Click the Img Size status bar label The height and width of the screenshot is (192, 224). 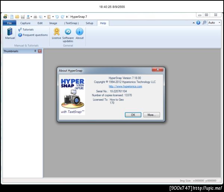[185, 180]
